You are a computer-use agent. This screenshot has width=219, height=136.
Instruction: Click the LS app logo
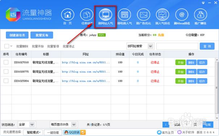coord(13,15)
